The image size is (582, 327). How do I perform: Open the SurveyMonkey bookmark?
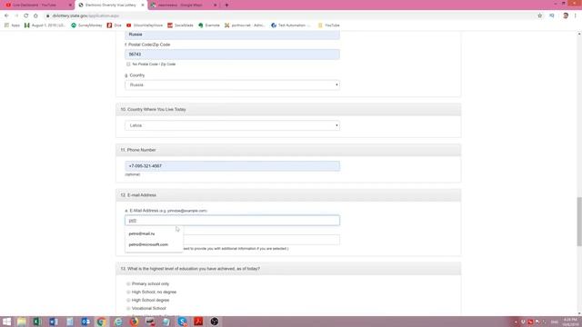pyautogui.click(x=86, y=25)
